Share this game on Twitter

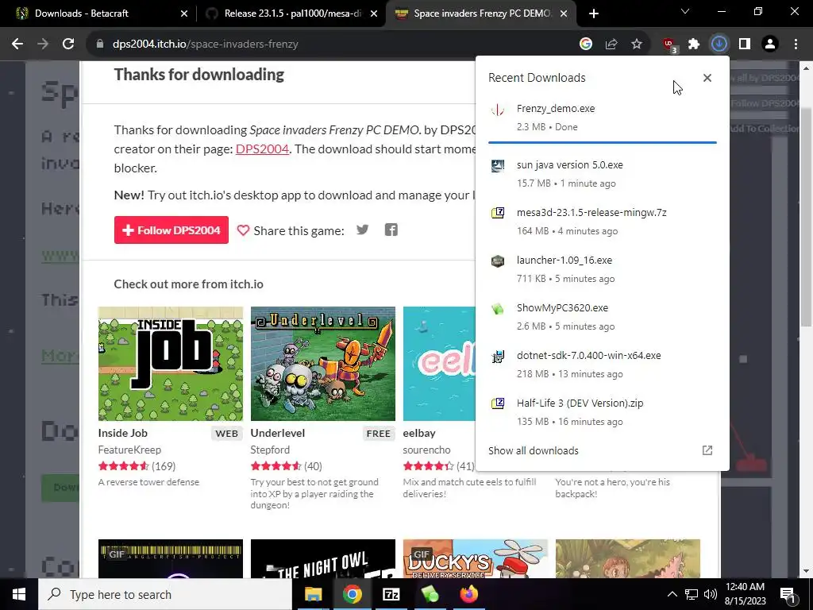click(362, 230)
